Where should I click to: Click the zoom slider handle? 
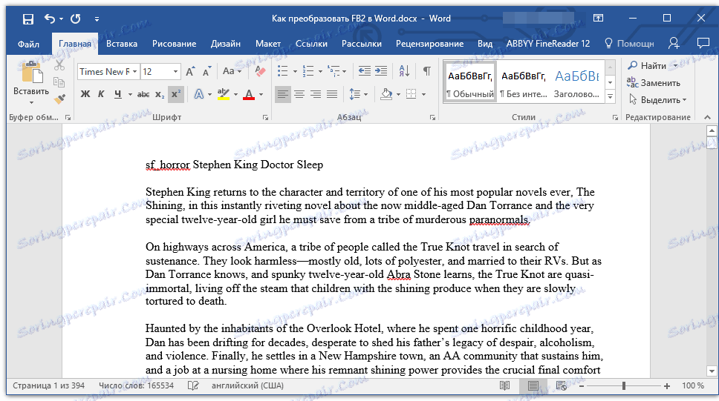tap(623, 386)
